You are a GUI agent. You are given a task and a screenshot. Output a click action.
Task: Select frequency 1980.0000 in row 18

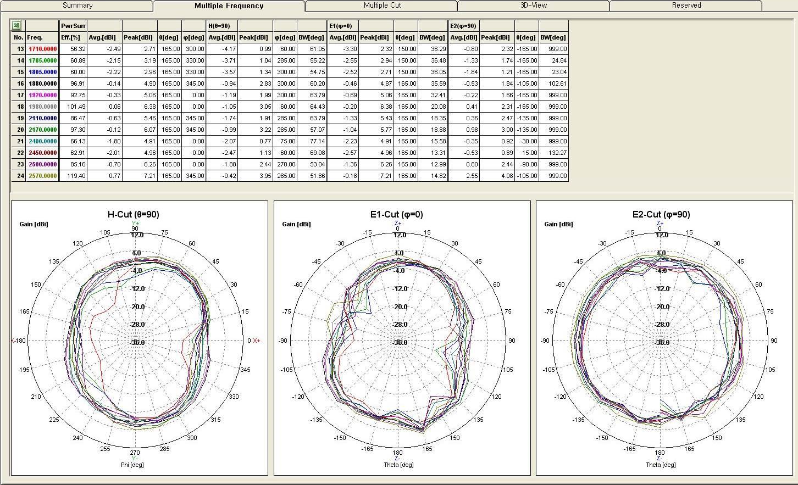pos(42,107)
